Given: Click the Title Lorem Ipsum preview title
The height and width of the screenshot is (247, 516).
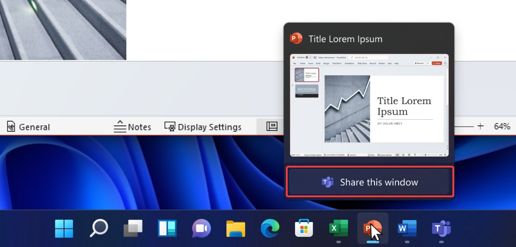Looking at the screenshot, I should [x=345, y=39].
